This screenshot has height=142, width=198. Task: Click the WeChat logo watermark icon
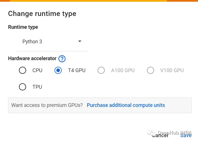coord(151,133)
